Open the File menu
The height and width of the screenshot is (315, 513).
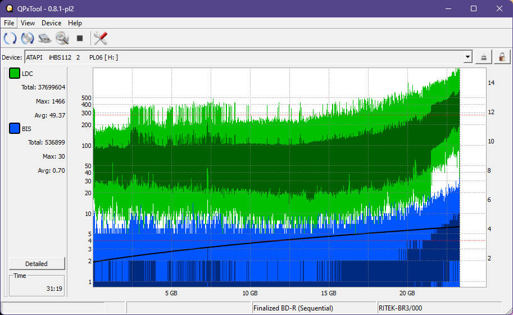pyautogui.click(x=9, y=23)
